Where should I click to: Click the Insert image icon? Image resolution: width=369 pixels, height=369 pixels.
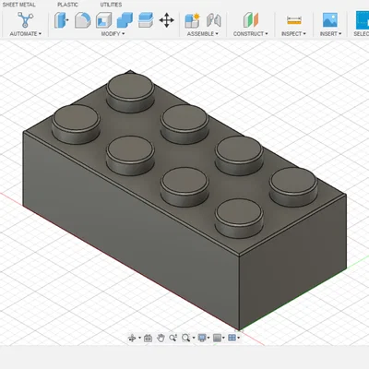tap(330, 20)
